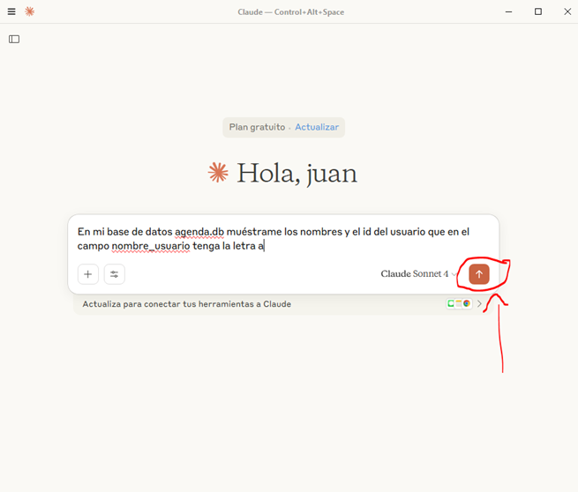
Task: Open the hamburger menu in title bar
Action: (11, 11)
